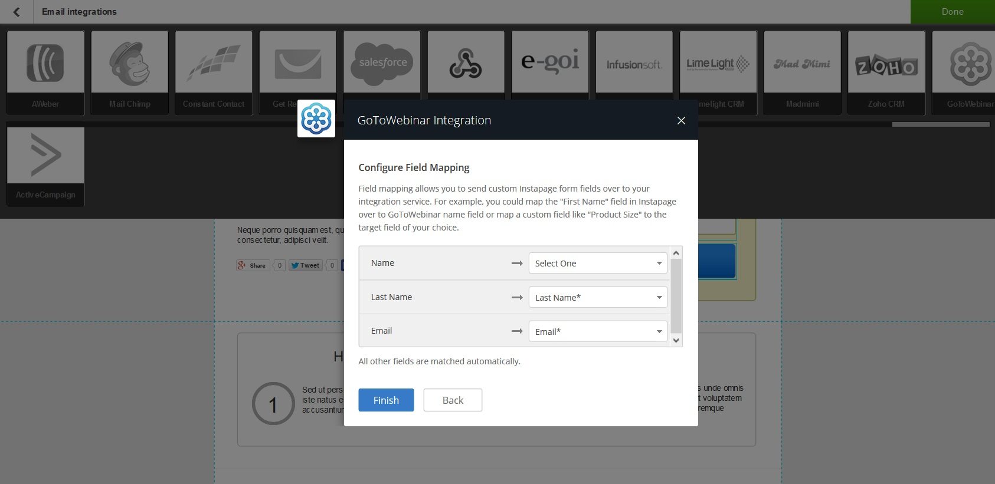Open the Email mapping dropdown

tap(598, 331)
